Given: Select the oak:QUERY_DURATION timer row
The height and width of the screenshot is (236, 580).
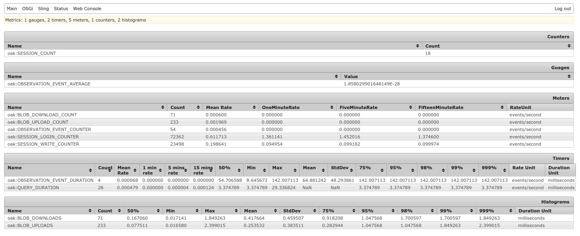Looking at the screenshot, I should pyautogui.click(x=33, y=188).
